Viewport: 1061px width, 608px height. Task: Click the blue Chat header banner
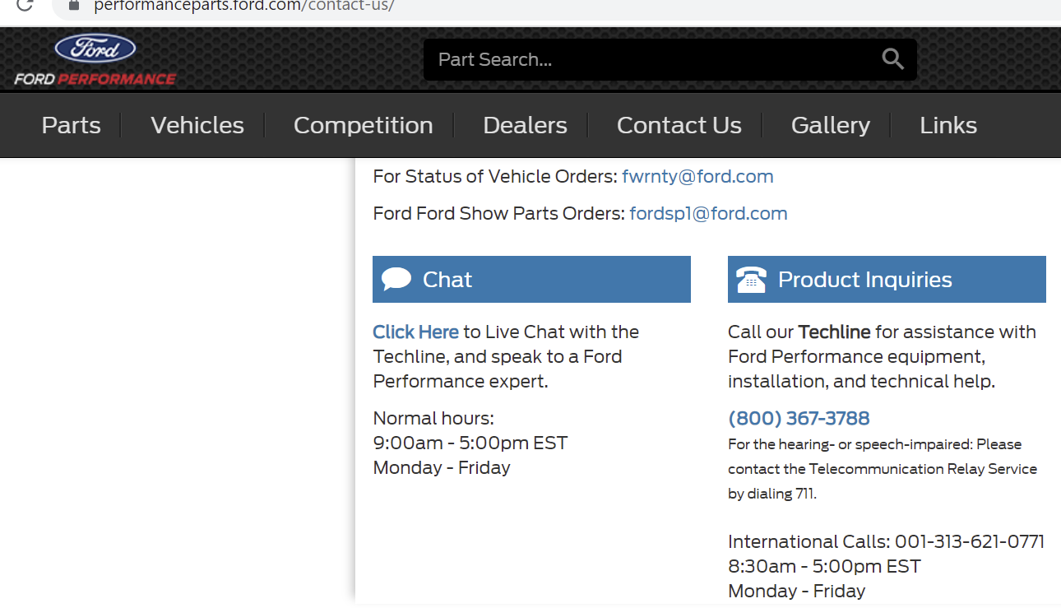point(530,278)
